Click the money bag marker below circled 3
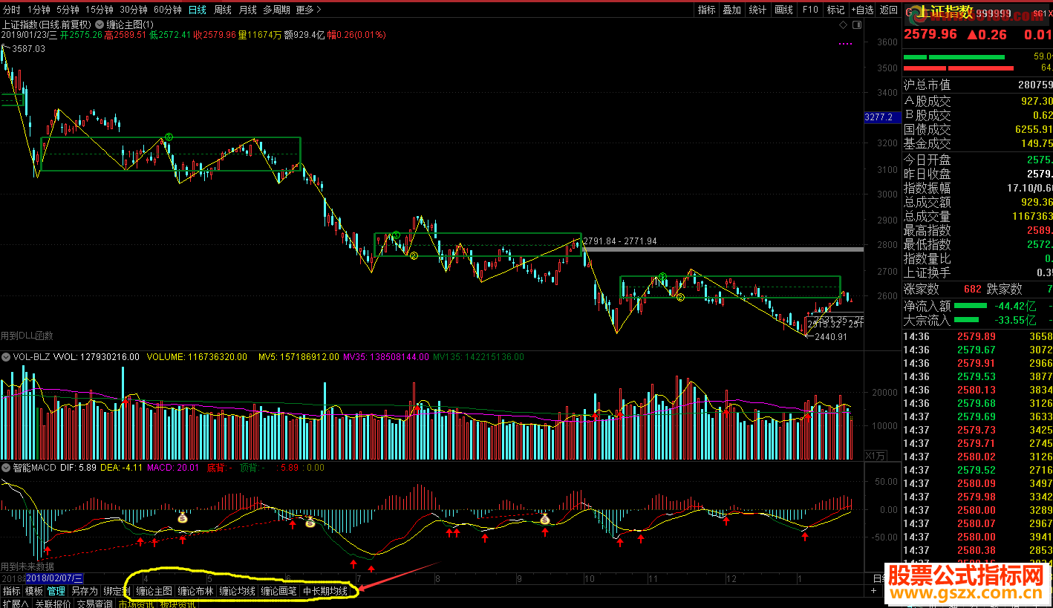The width and height of the screenshot is (1053, 608). pos(183,517)
